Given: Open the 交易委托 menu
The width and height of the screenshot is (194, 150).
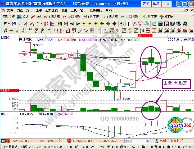Looking at the screenshot, I should point(96,10).
